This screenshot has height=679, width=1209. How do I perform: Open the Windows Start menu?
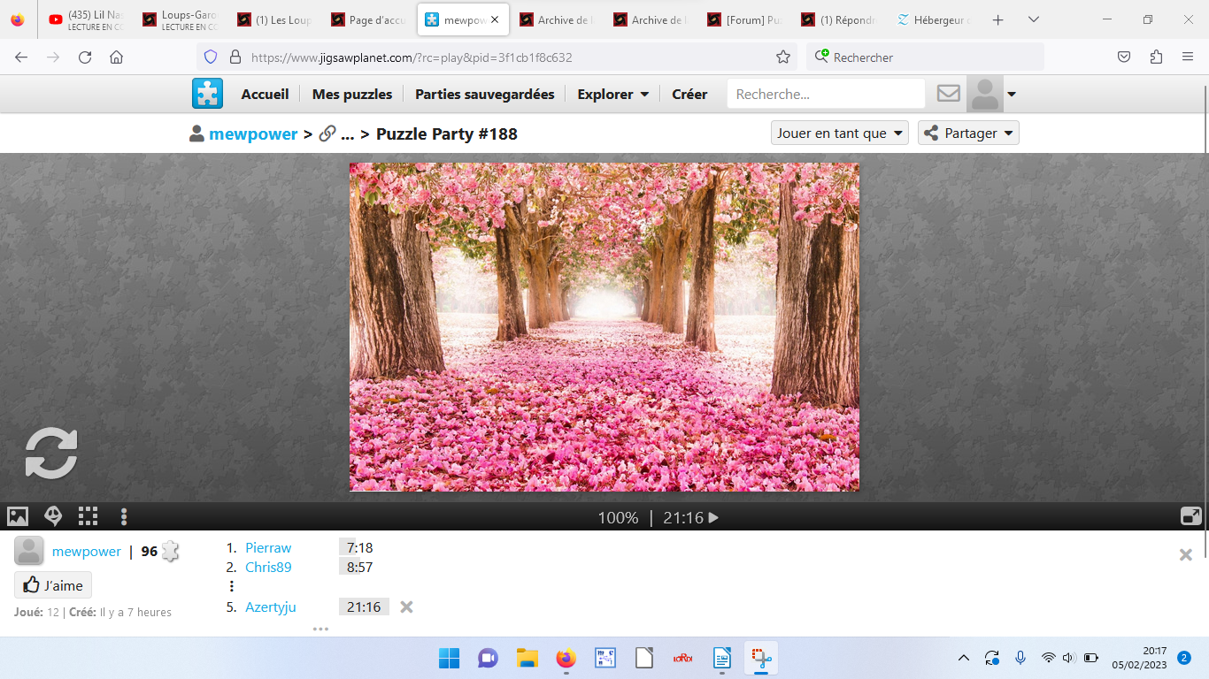449,658
